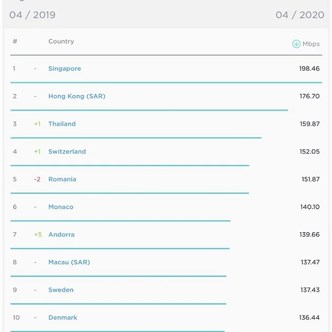Open the Denmark country link
The image size is (332, 332).
63,318
